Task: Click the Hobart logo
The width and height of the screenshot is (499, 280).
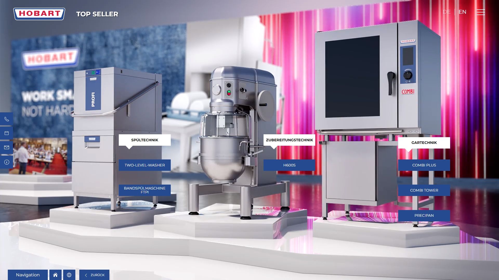Action: pyautogui.click(x=39, y=14)
